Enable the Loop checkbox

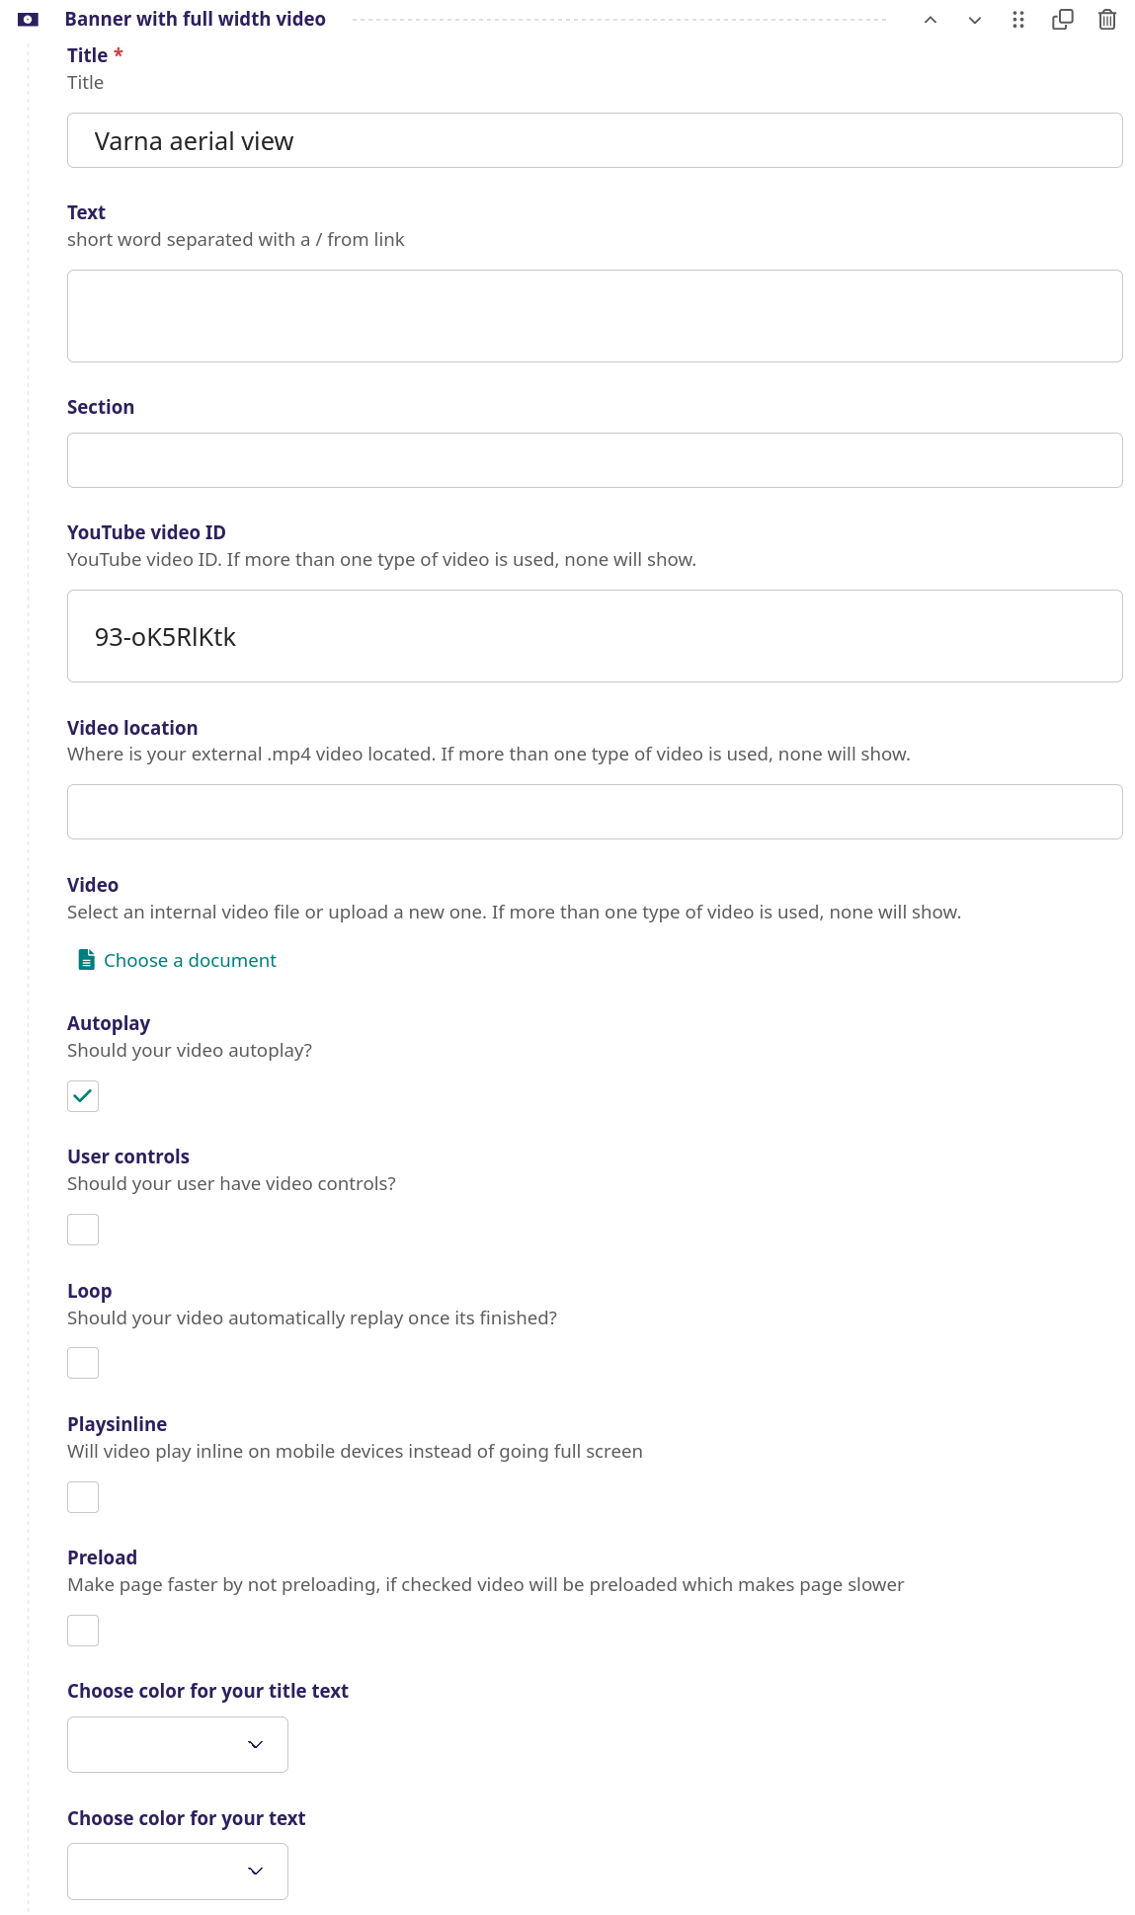coord(83,1363)
